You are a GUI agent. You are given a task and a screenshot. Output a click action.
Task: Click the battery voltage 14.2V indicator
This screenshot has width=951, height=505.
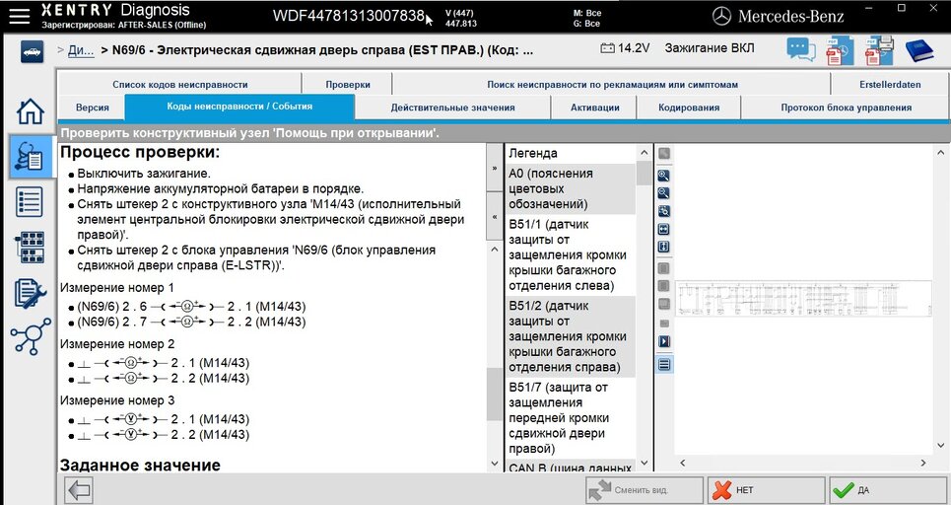point(625,48)
